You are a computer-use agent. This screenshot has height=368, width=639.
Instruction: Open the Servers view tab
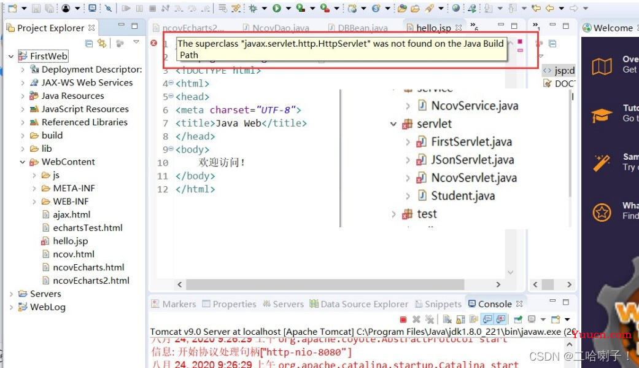pyautogui.click(x=283, y=304)
